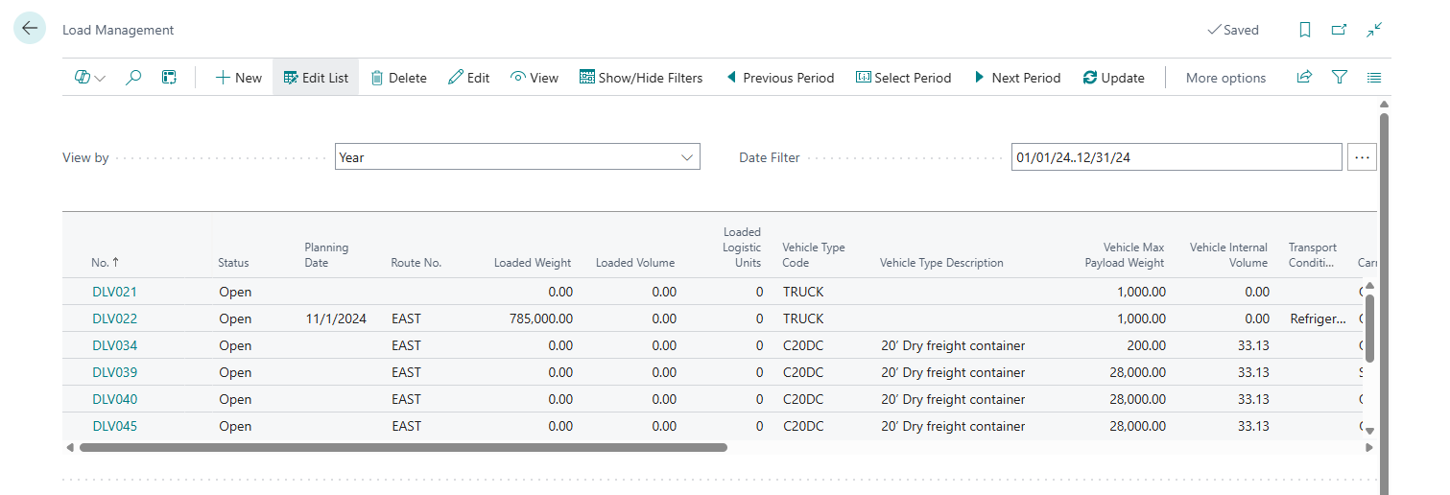
Task: Click the back arrow button
Action: [x=30, y=29]
